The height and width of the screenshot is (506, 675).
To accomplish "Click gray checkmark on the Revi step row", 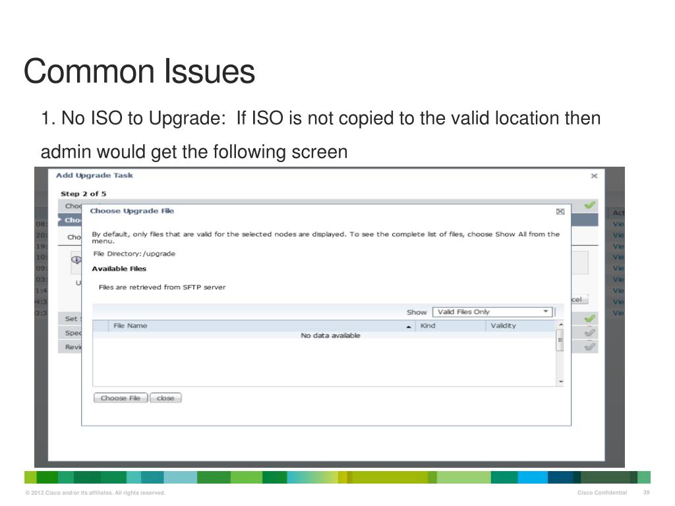I will click(x=589, y=347).
